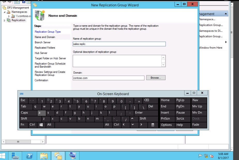The image size is (239, 160).
Task: Click the optional description text box
Action: click(117, 61)
